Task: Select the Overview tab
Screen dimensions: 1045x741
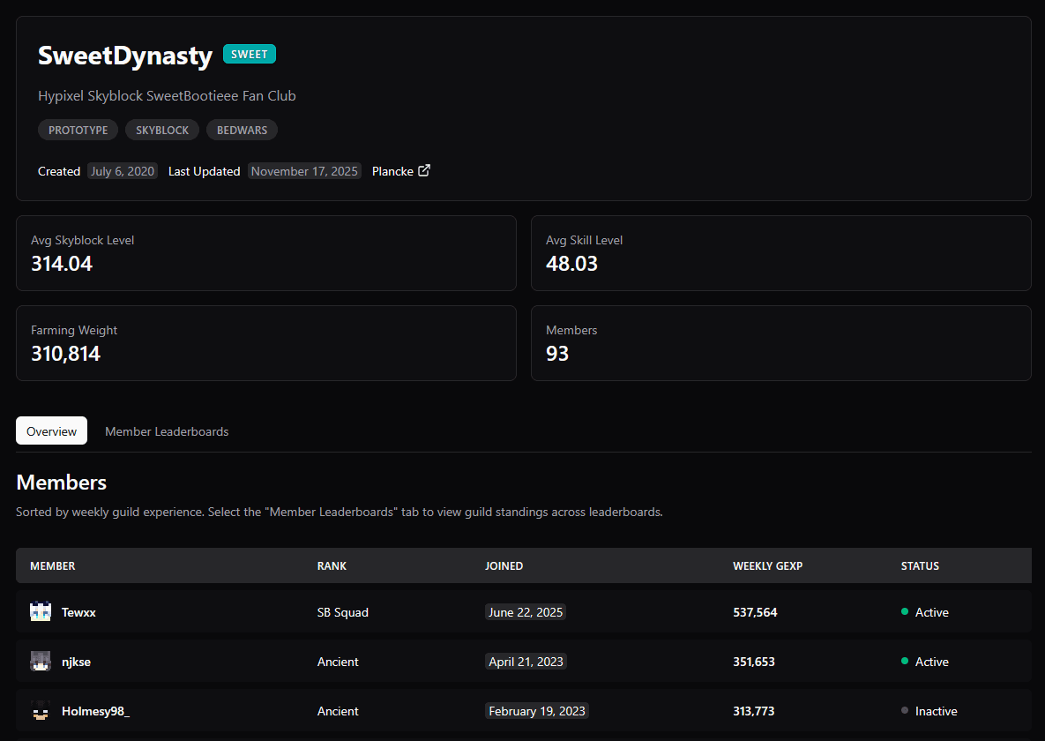Action: coord(51,430)
